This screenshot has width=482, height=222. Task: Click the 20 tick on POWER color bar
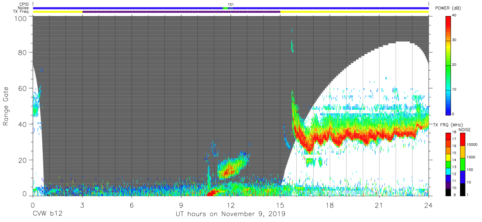pyautogui.click(x=455, y=65)
